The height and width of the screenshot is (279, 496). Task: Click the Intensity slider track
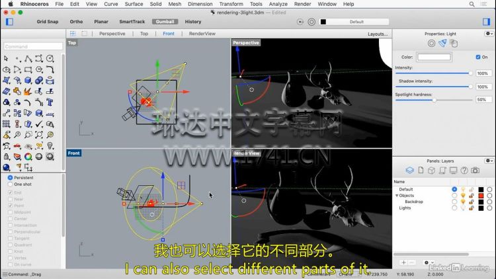coord(434,73)
